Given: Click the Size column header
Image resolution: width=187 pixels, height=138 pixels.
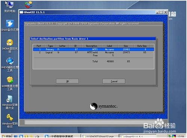Looking at the screenshot, I should click(x=126, y=46).
